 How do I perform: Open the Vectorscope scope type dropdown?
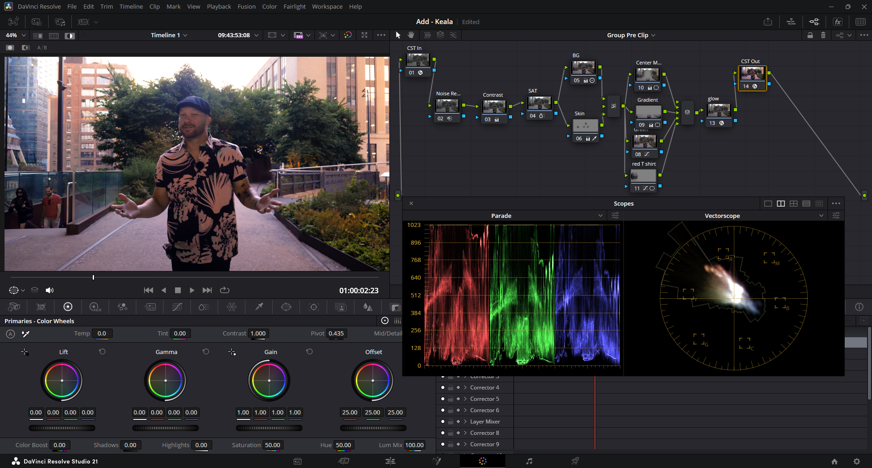(x=821, y=216)
